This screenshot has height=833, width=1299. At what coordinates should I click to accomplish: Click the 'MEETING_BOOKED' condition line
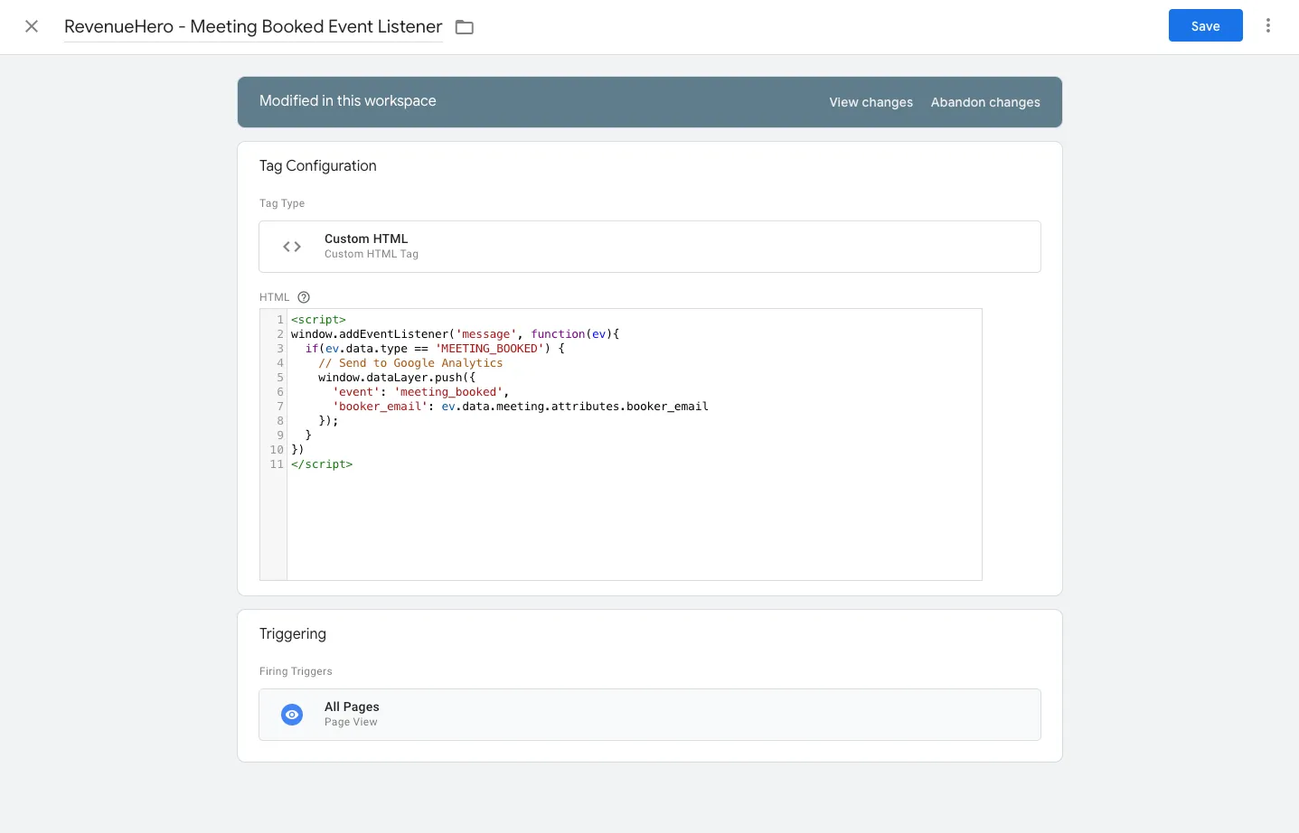pyautogui.click(x=434, y=349)
